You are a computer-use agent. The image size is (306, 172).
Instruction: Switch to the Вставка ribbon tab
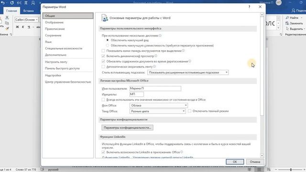click(x=29, y=11)
